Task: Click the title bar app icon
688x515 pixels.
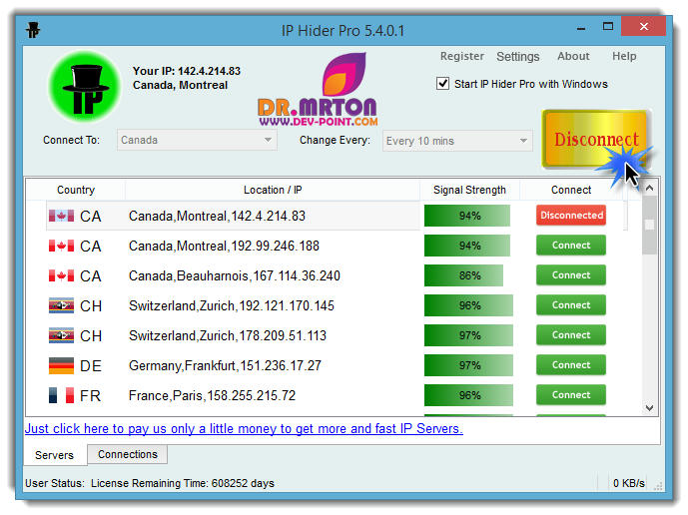Action: pyautogui.click(x=33, y=30)
